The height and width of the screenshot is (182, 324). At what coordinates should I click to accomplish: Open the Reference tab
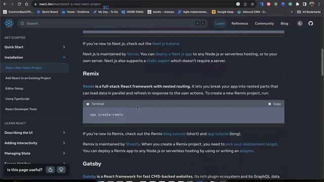(239, 24)
